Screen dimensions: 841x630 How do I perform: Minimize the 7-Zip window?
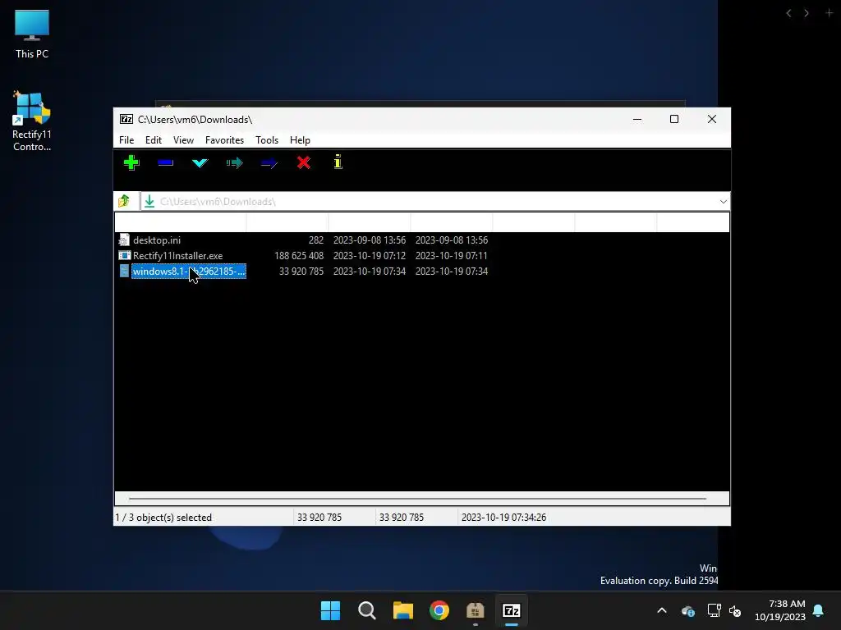pyautogui.click(x=637, y=119)
